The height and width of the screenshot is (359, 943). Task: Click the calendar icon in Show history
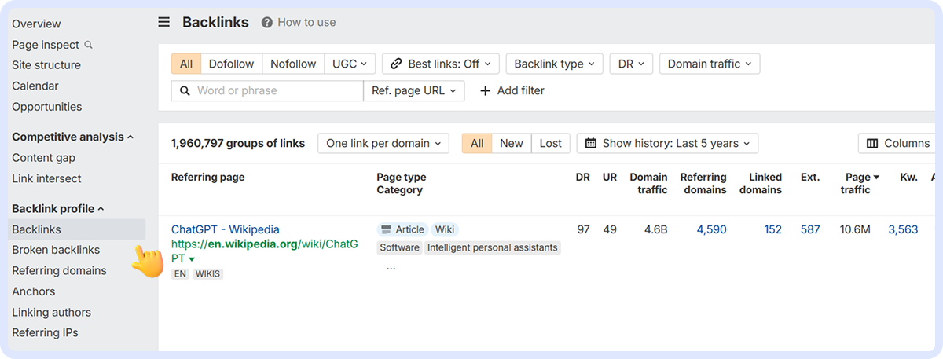591,143
